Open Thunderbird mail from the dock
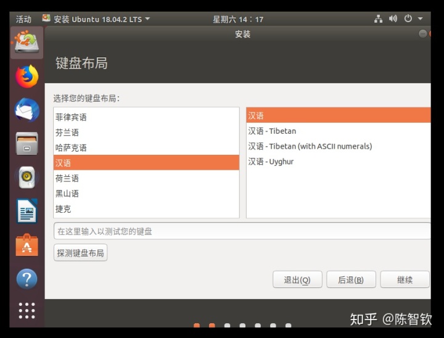Screen dimensions: 444x338 point(27,110)
